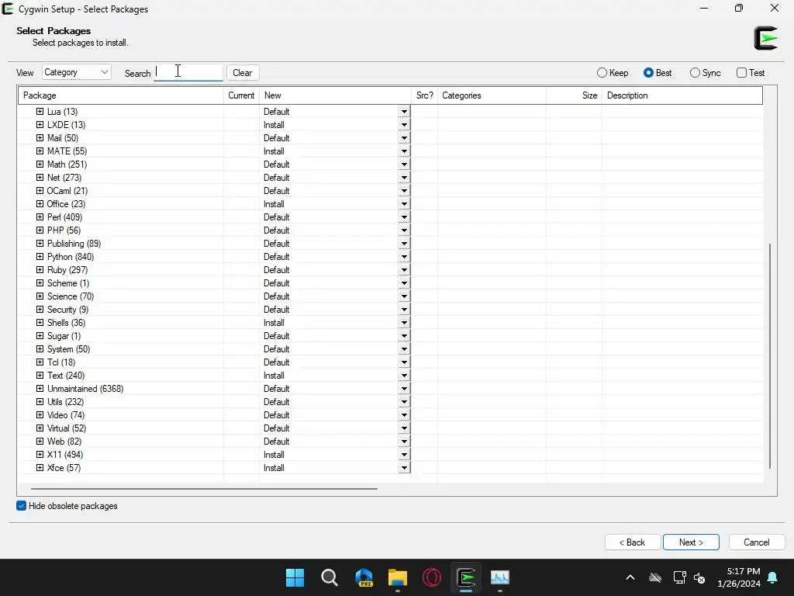Open the View Category dropdown
The width and height of the screenshot is (794, 596).
tap(77, 72)
